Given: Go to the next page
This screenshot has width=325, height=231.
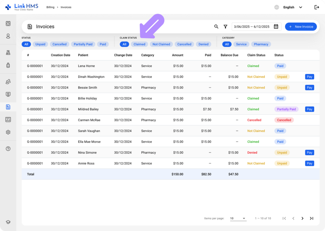Looking at the screenshot, I should point(302,218).
